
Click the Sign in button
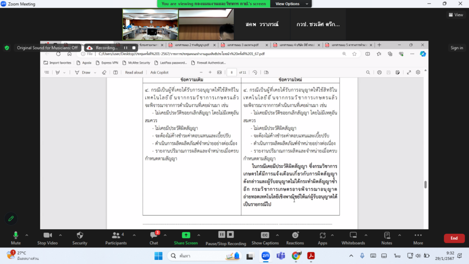[457, 48]
